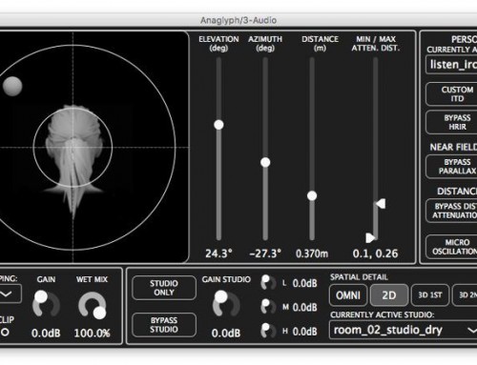Click the Wet Mix knob
This screenshot has width=477, height=365.
tap(93, 306)
